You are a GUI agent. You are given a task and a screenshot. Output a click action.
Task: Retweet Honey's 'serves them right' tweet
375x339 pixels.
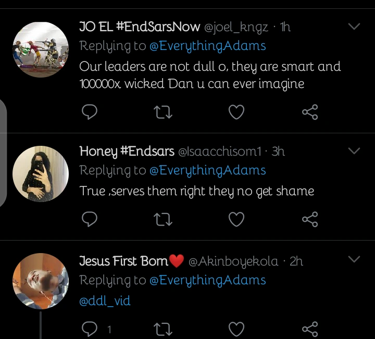(164, 220)
